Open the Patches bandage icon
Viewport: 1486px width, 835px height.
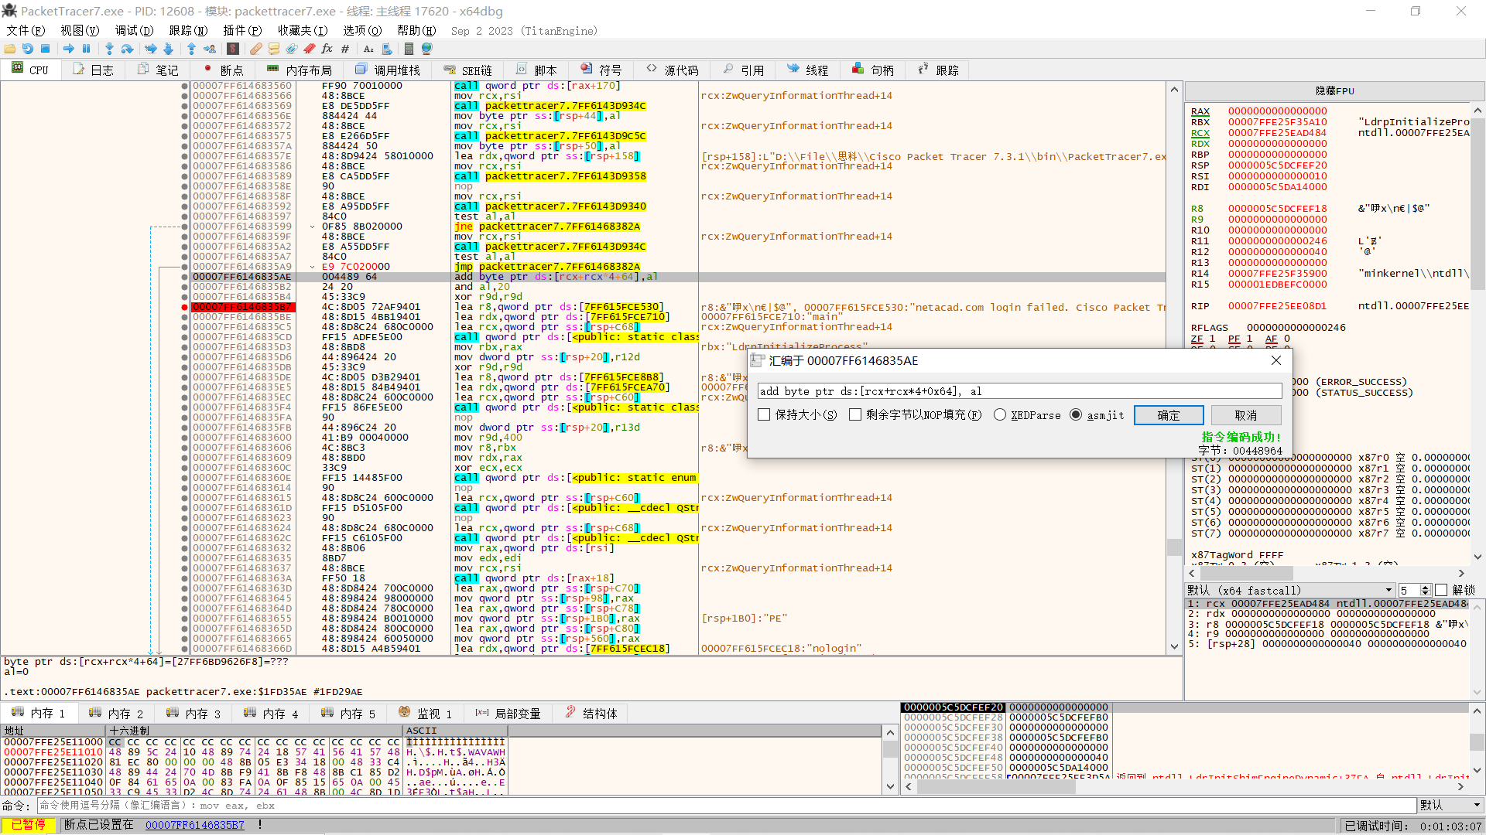click(x=255, y=49)
